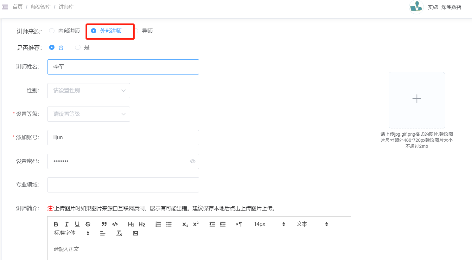
Task: Open the 请设置等级 dropdown
Action: 89,114
